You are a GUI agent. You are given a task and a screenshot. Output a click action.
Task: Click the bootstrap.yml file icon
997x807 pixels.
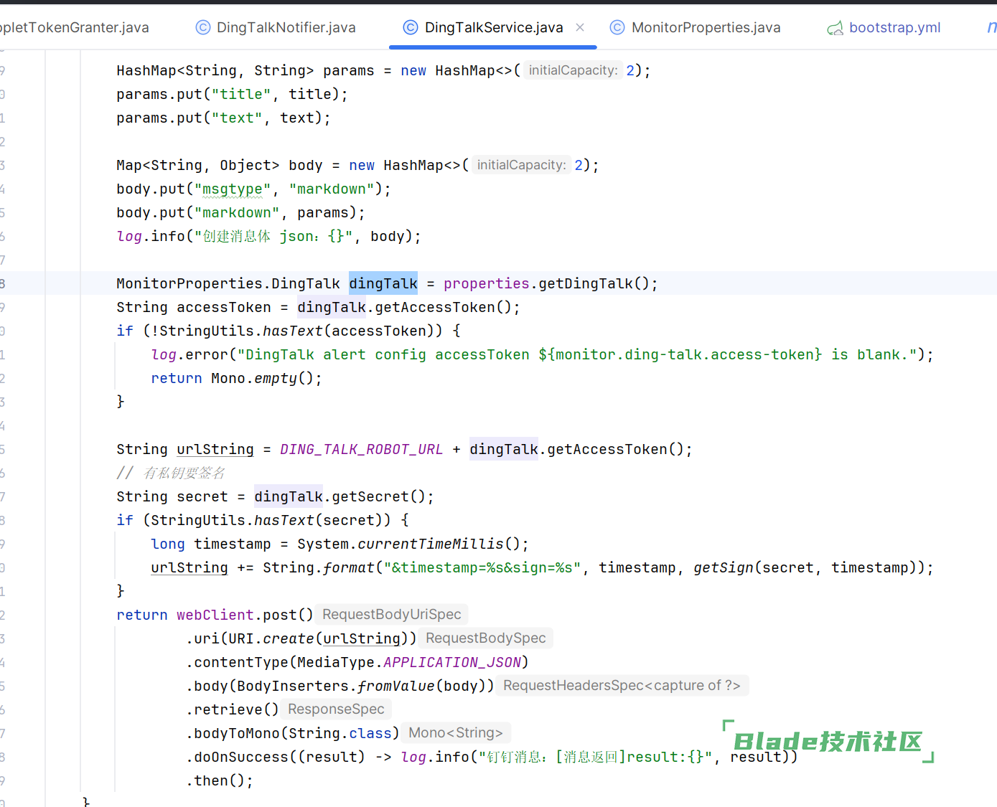[835, 28]
